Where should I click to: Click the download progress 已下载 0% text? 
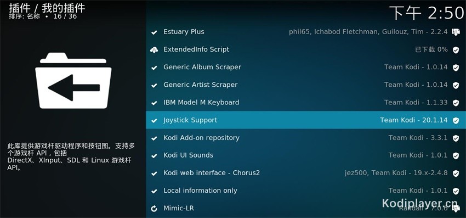pos(431,49)
